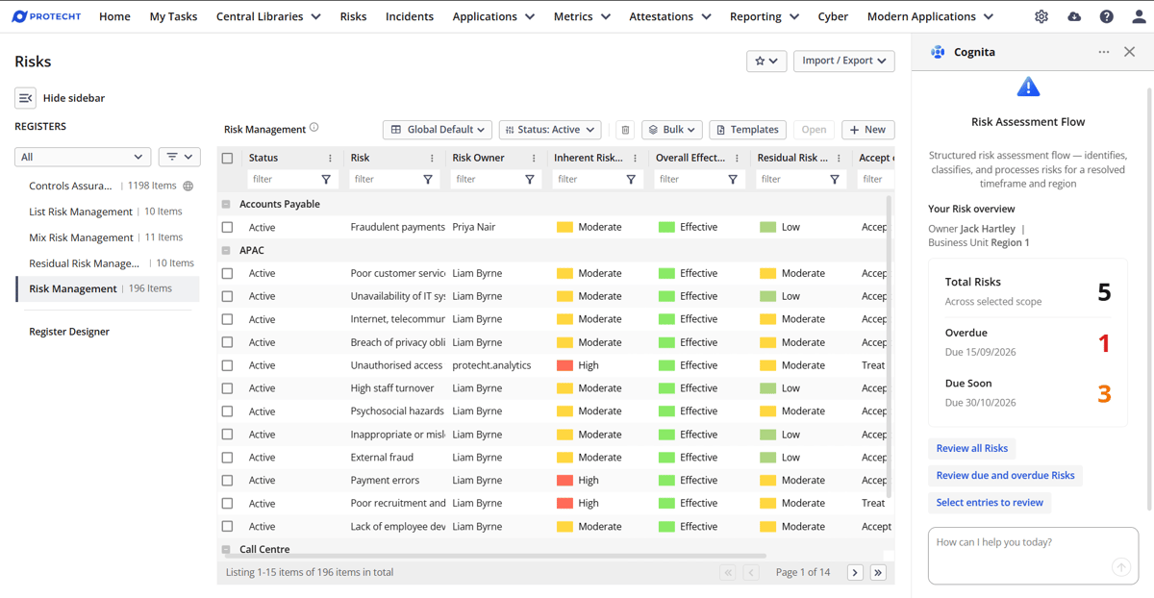This screenshot has width=1154, height=598.
Task: Click filter funnel icon under Risk Owner column
Action: coord(530,179)
